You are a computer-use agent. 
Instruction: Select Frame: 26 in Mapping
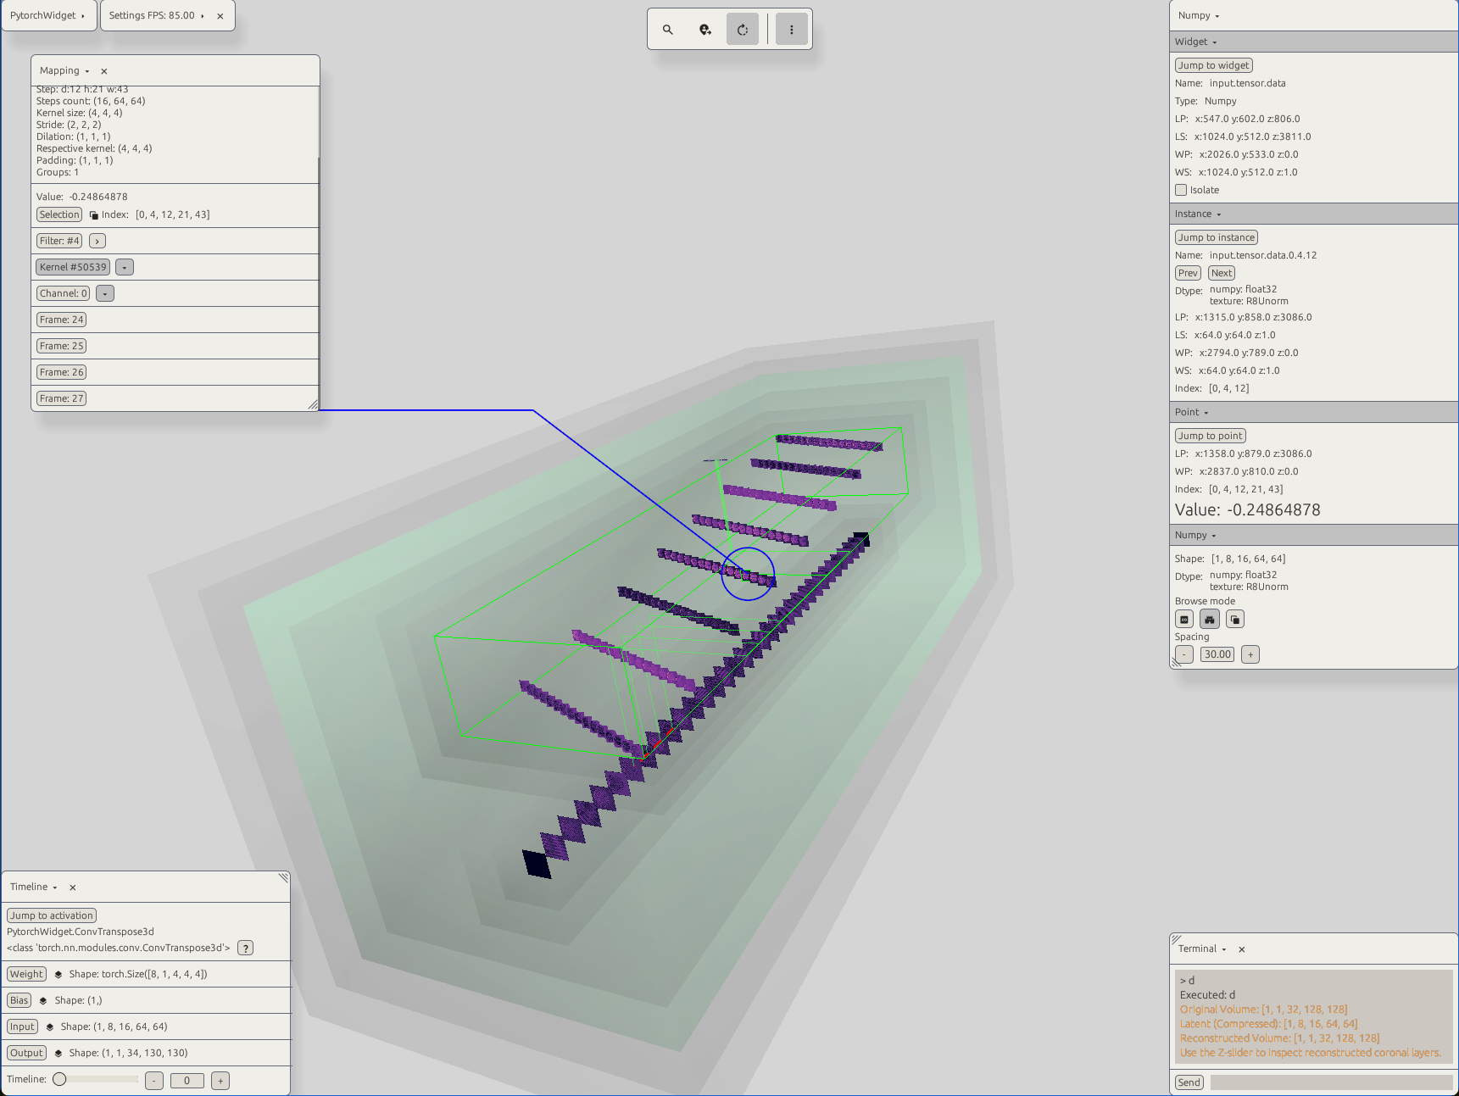[x=61, y=373]
